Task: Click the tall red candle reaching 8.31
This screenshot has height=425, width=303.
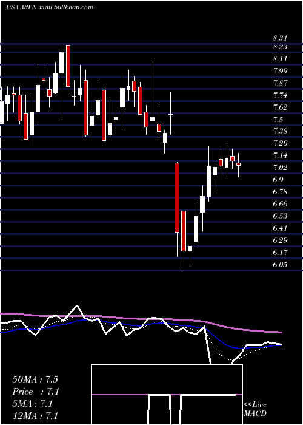Action: [68, 66]
